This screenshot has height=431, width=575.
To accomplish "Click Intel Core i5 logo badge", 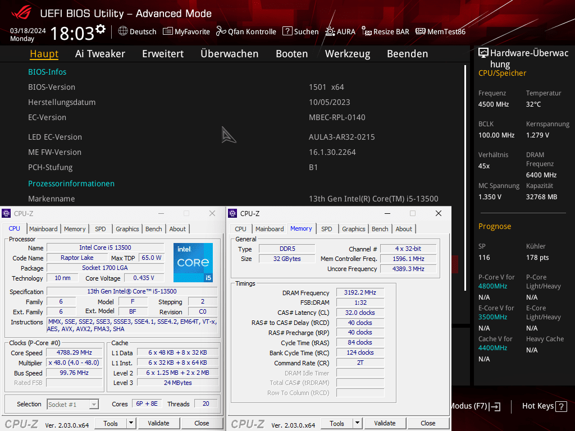I will 193,263.
